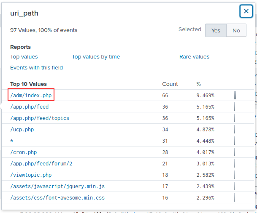Screen dimensions: 257x213
Task: Select /assets/css/font-awesome.min.css value
Action: click(x=57, y=198)
